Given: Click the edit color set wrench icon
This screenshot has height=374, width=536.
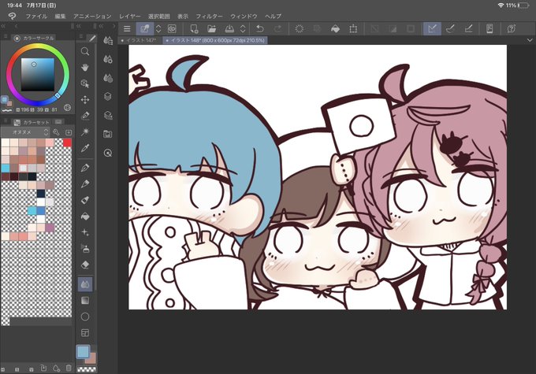Looking at the screenshot, I should [x=57, y=131].
